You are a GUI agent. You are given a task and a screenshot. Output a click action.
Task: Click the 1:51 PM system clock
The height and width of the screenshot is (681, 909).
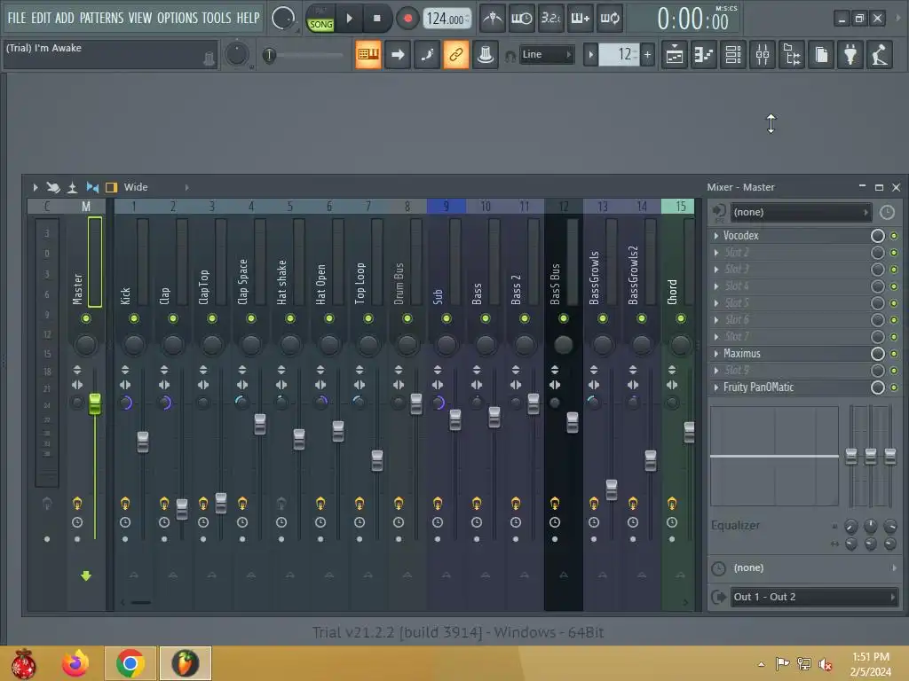point(871,657)
